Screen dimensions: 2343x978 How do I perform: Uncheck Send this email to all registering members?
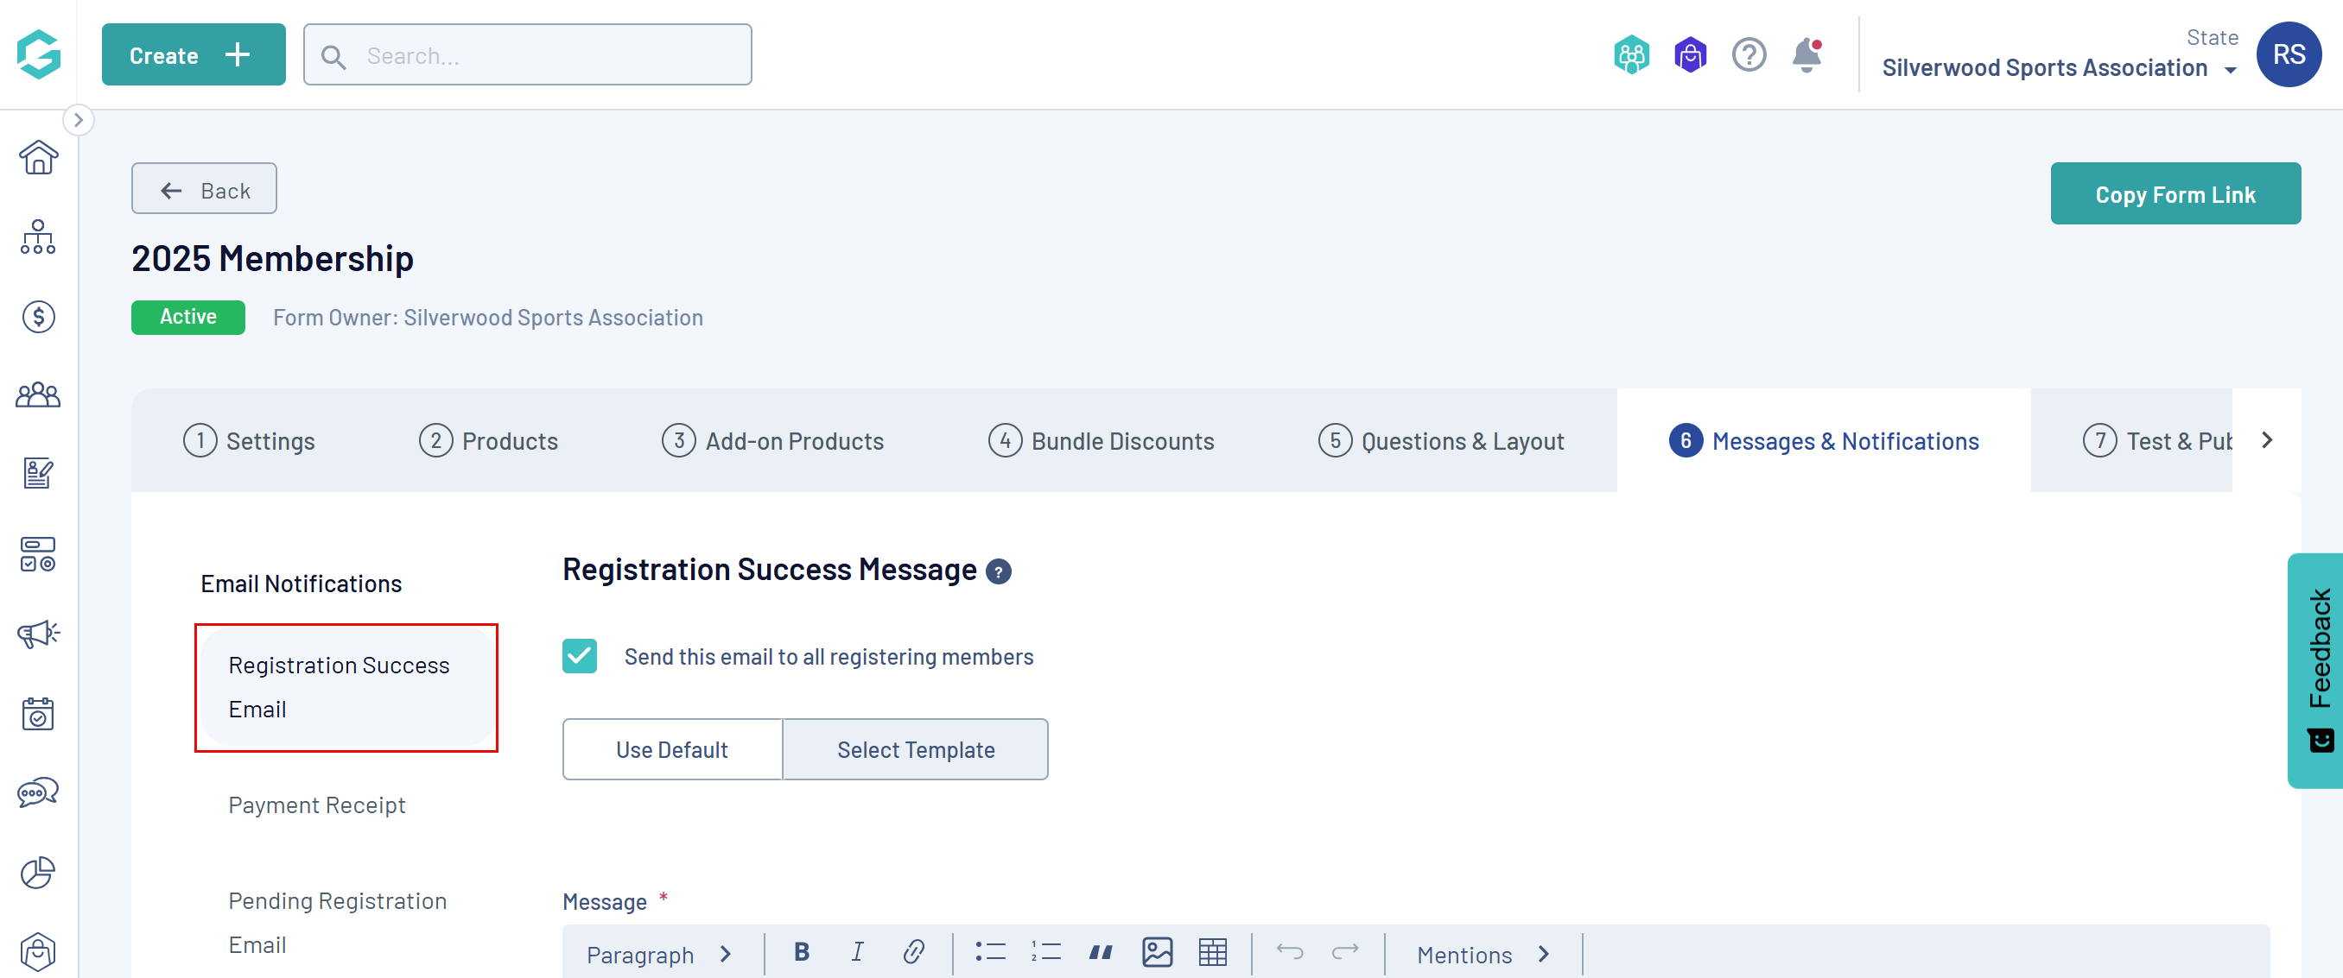(580, 656)
